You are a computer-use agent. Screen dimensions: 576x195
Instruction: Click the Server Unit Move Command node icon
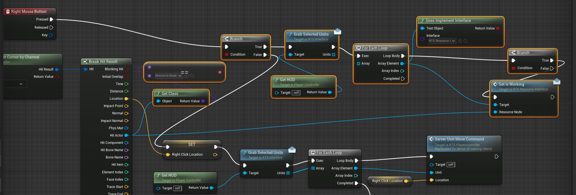[x=431, y=139]
